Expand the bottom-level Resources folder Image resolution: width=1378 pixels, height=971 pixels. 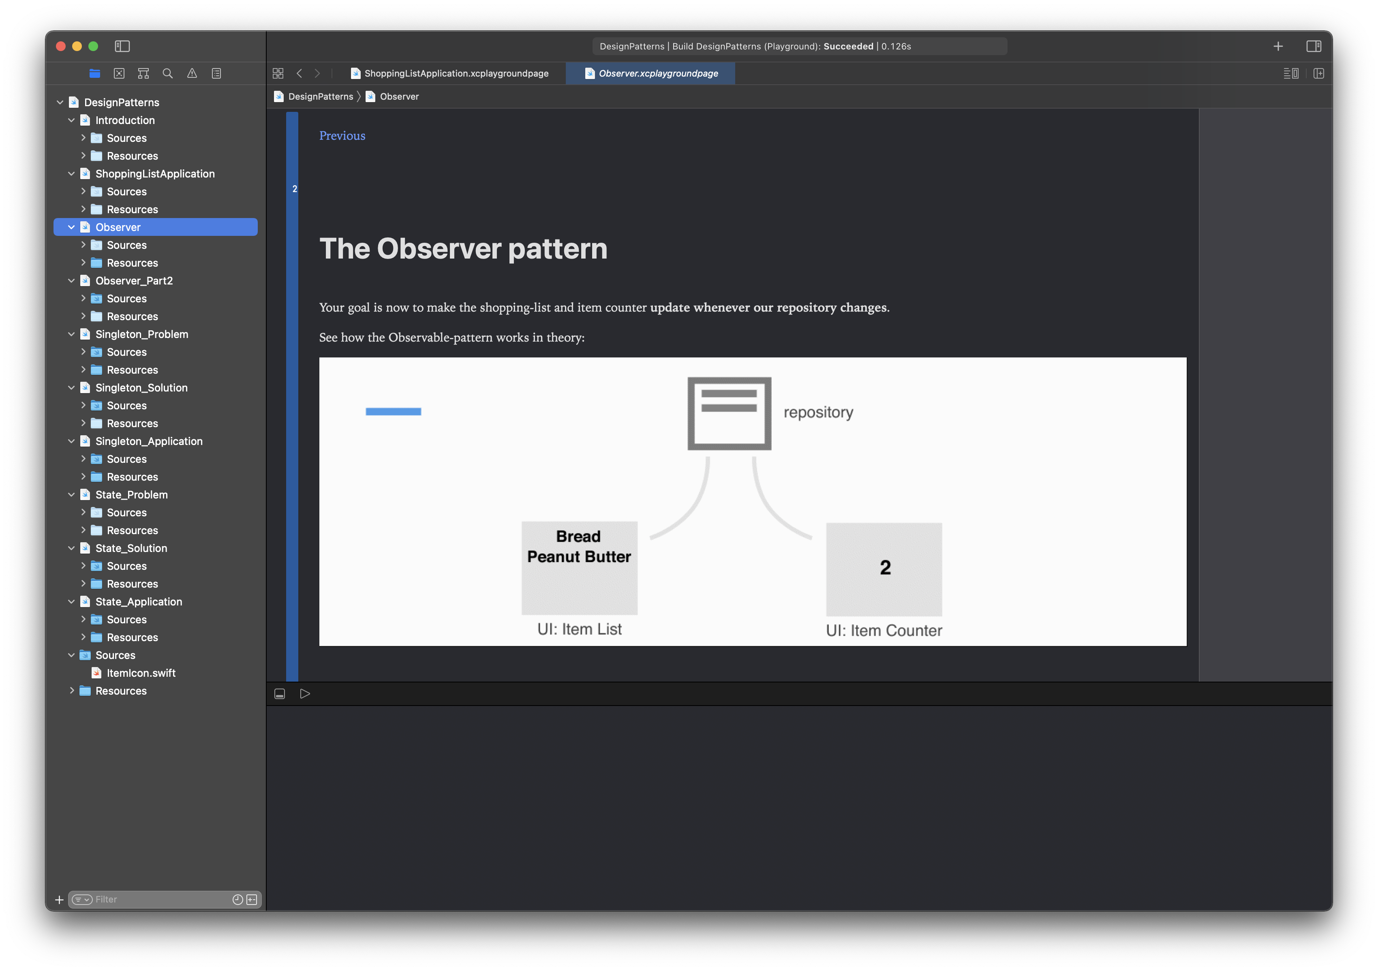pyautogui.click(x=72, y=691)
